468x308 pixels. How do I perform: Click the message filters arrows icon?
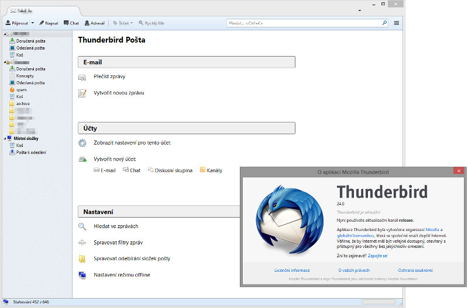pos(82,243)
